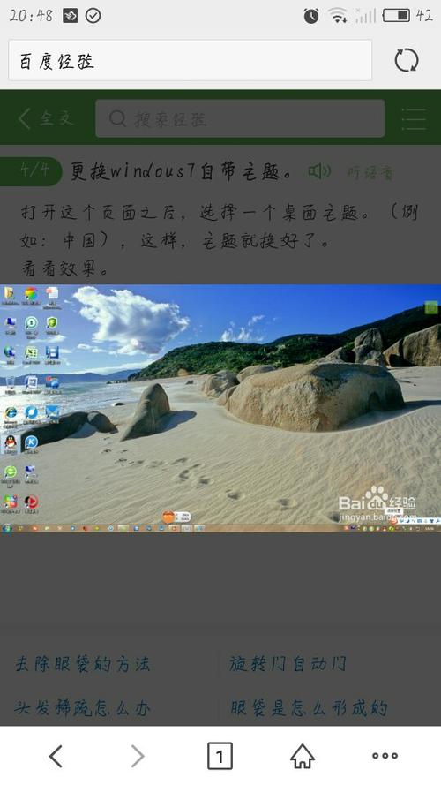Screen dimensions: 441x785
Task: Go back to 全文 view
Action: tap(46, 118)
